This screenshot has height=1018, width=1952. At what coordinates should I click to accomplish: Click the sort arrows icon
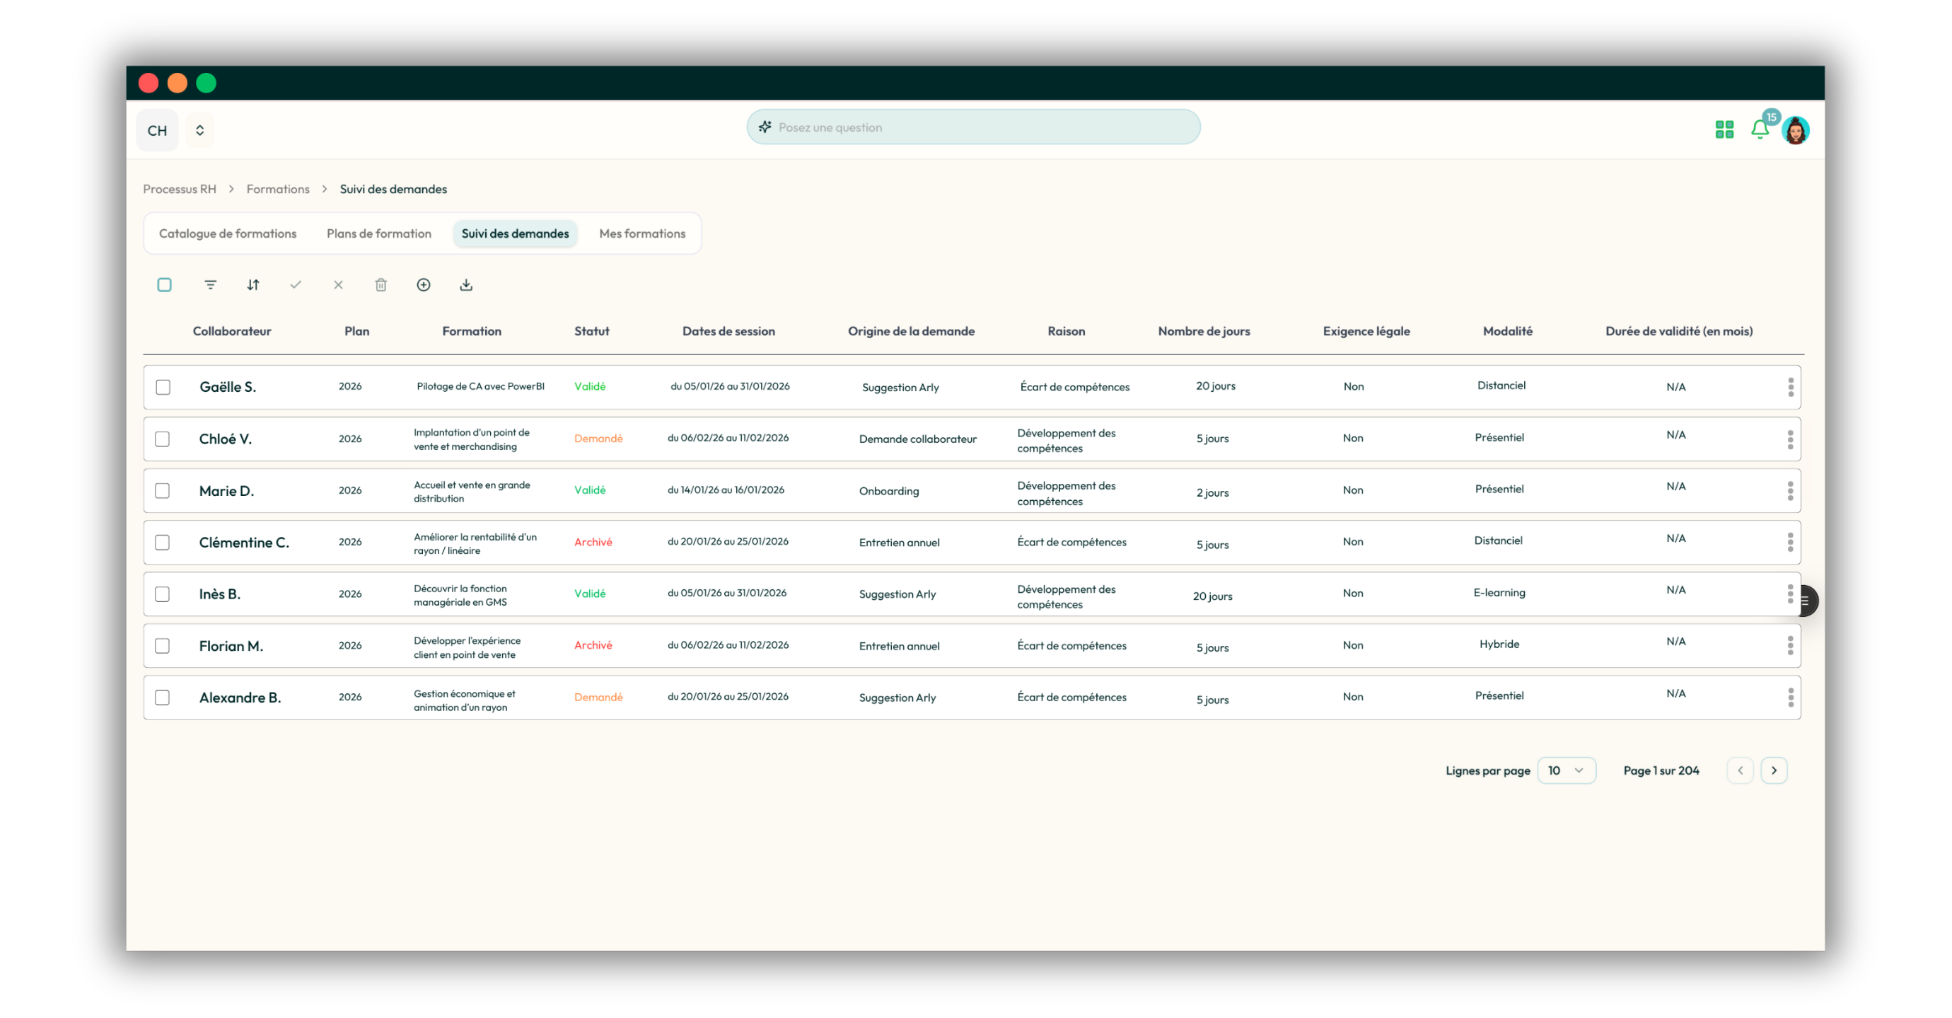click(x=253, y=285)
